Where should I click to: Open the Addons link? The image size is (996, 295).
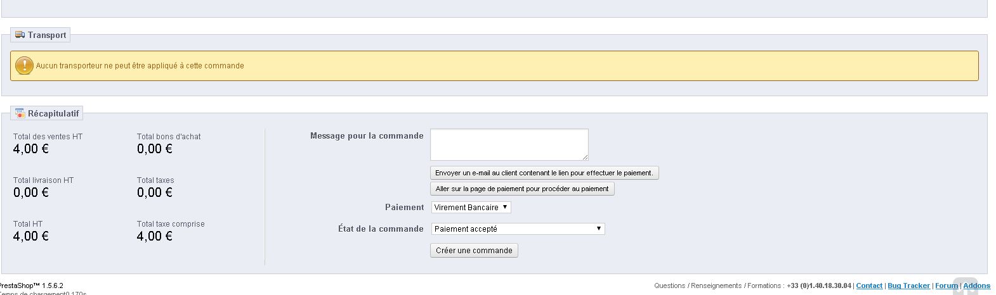pyautogui.click(x=976, y=286)
